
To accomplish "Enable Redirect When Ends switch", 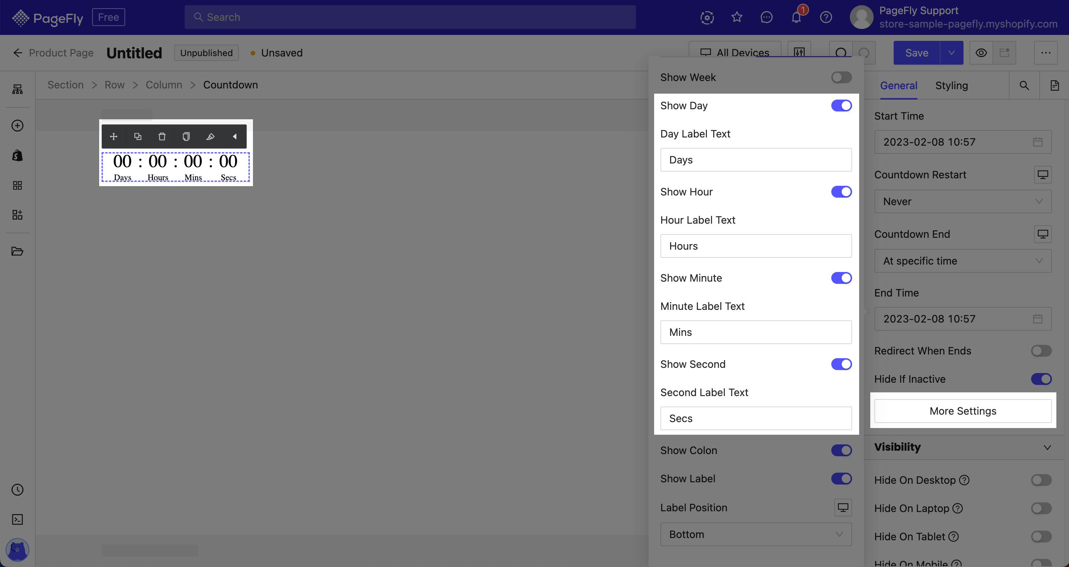I will click(1041, 351).
